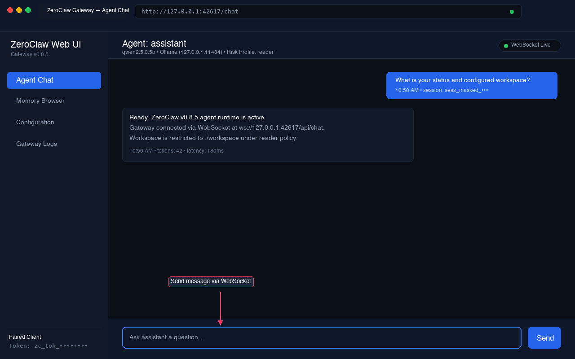575x359 pixels.
Task: Select the 'Ready. ZeroClaw v0.8.5 agent runtime' line
Action: click(198, 118)
